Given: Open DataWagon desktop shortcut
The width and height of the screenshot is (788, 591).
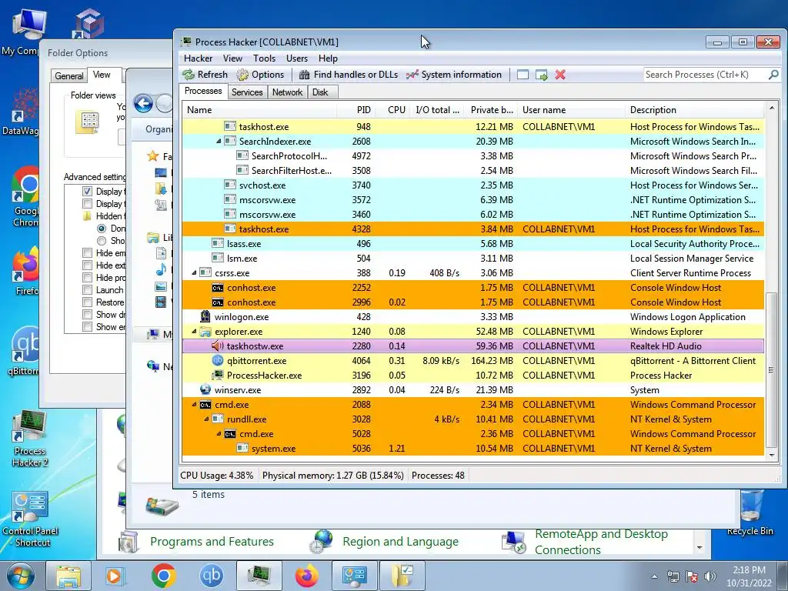Looking at the screenshot, I should point(21,112).
